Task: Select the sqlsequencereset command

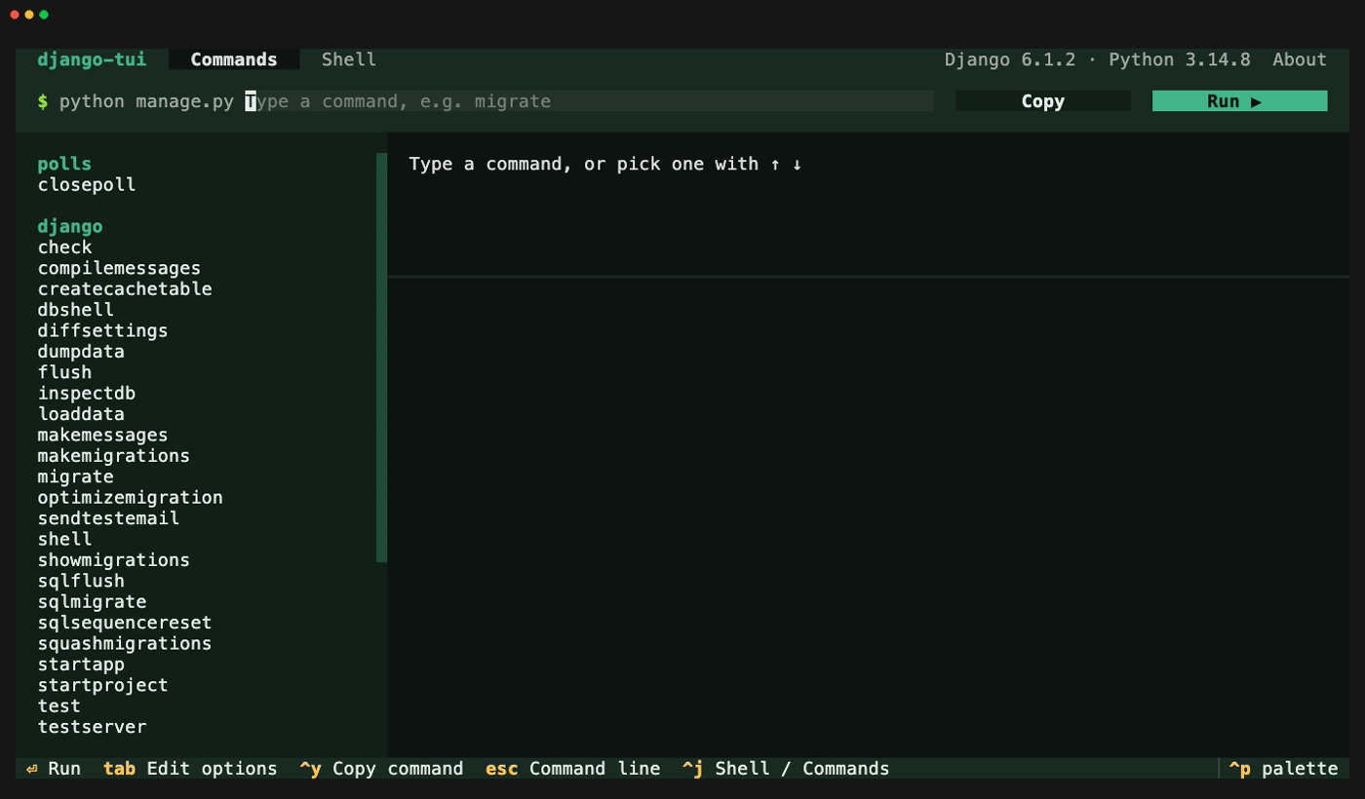Action: [x=125, y=623]
